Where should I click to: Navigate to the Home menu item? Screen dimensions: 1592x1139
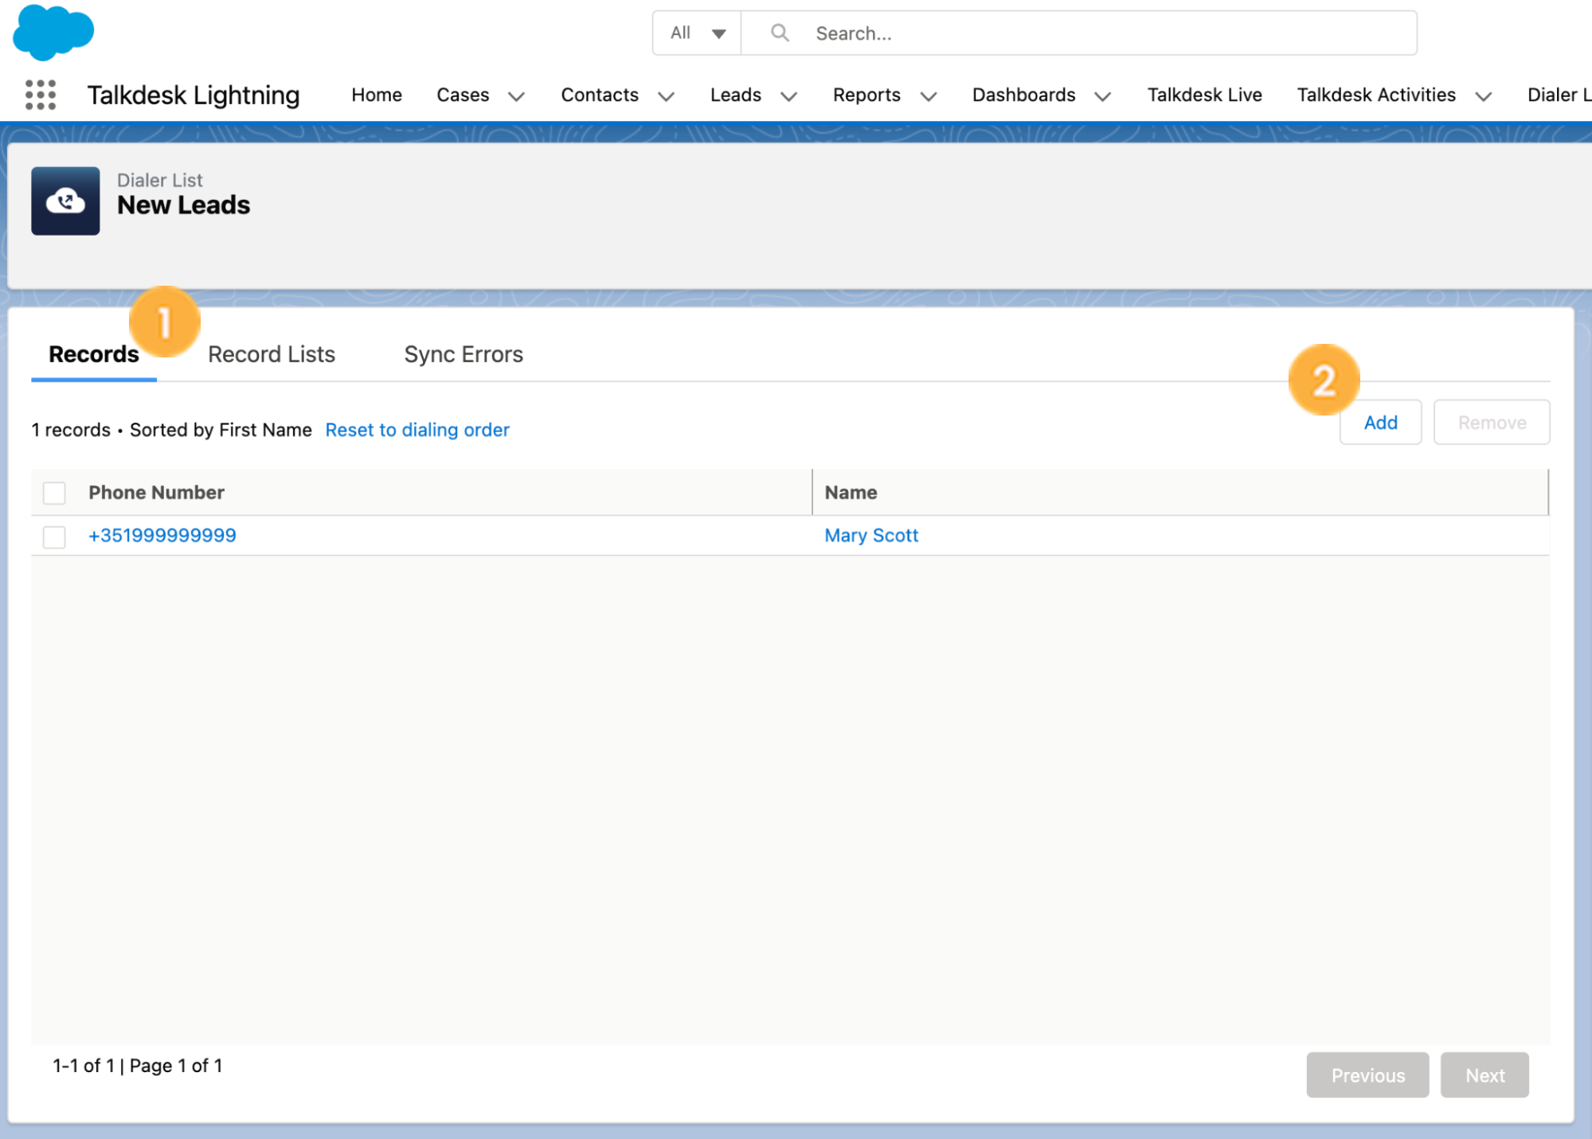(376, 95)
